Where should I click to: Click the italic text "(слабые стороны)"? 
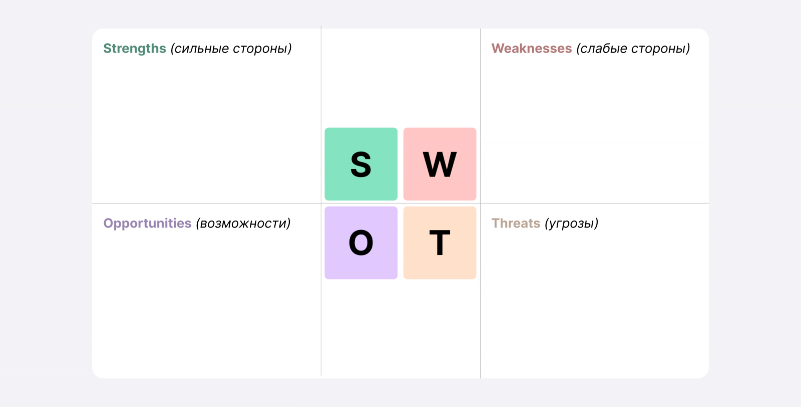click(x=633, y=48)
